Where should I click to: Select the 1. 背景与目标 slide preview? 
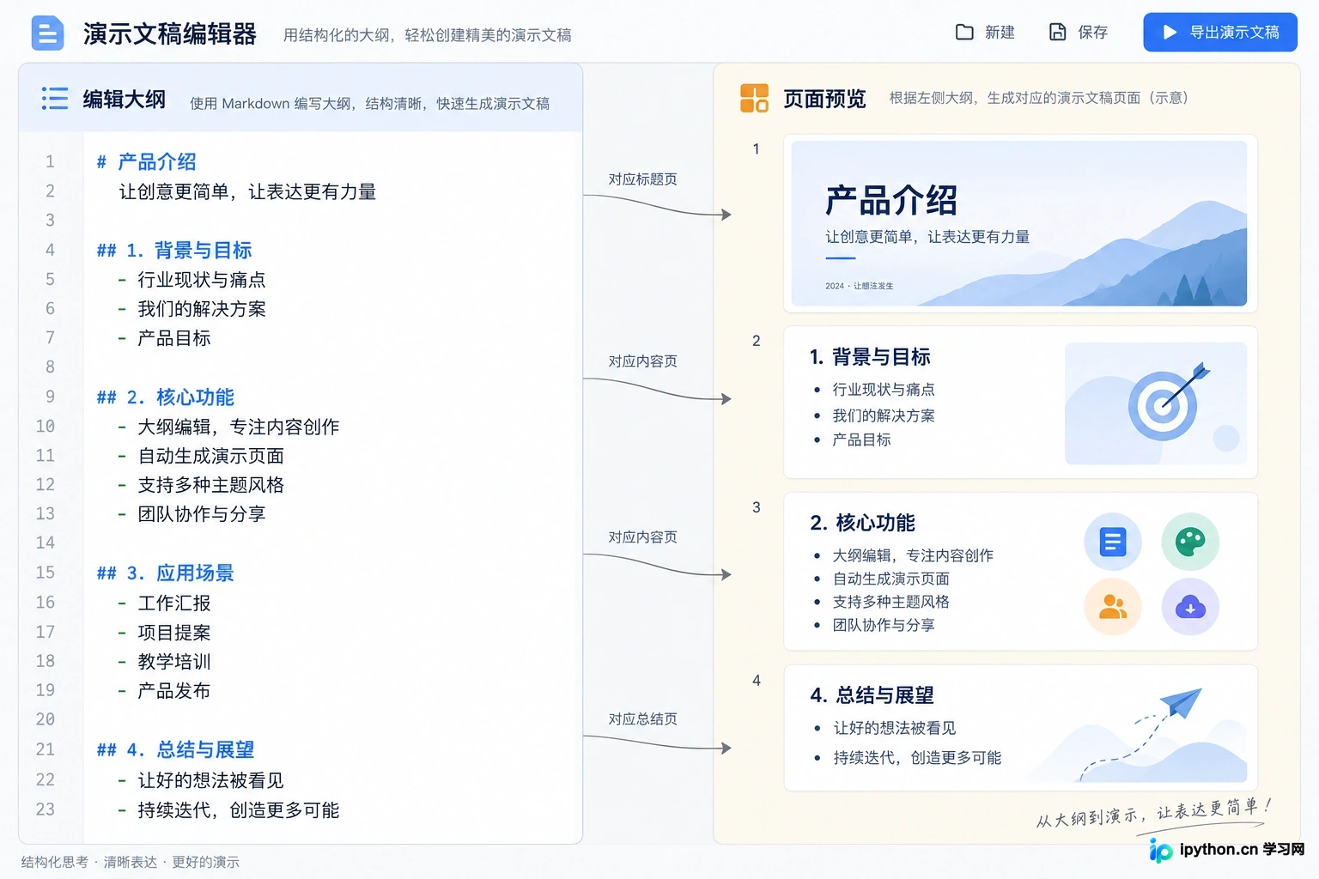(x=1020, y=402)
